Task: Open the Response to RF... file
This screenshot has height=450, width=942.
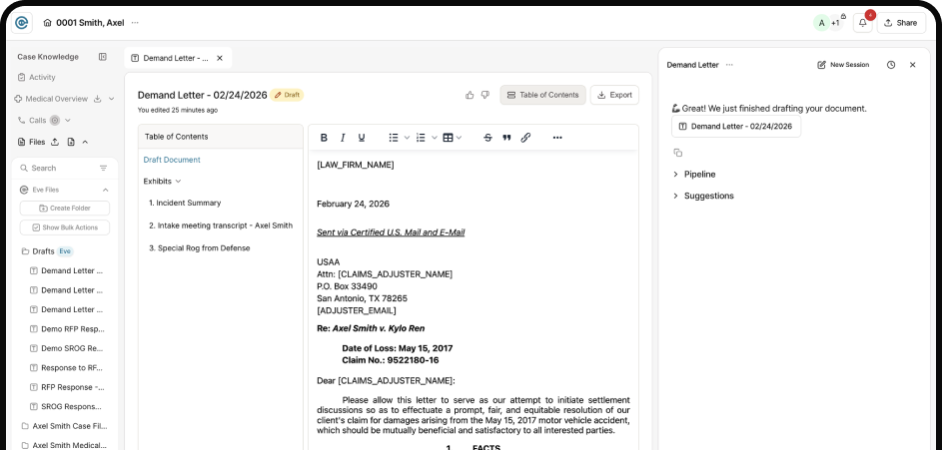Action: coord(67,368)
